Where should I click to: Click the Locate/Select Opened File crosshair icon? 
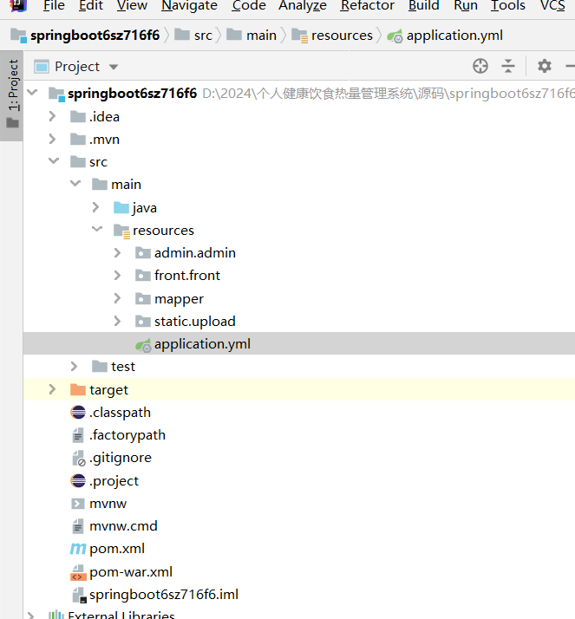(480, 66)
